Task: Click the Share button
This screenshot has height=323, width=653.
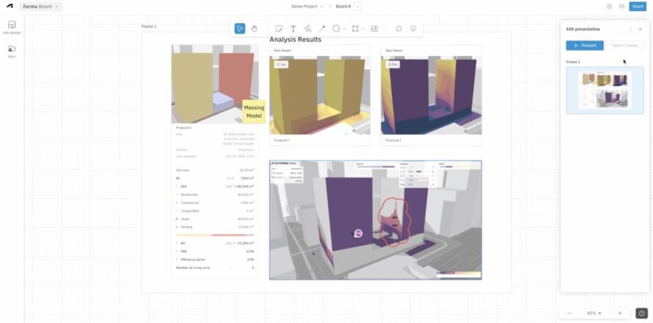Action: (638, 6)
